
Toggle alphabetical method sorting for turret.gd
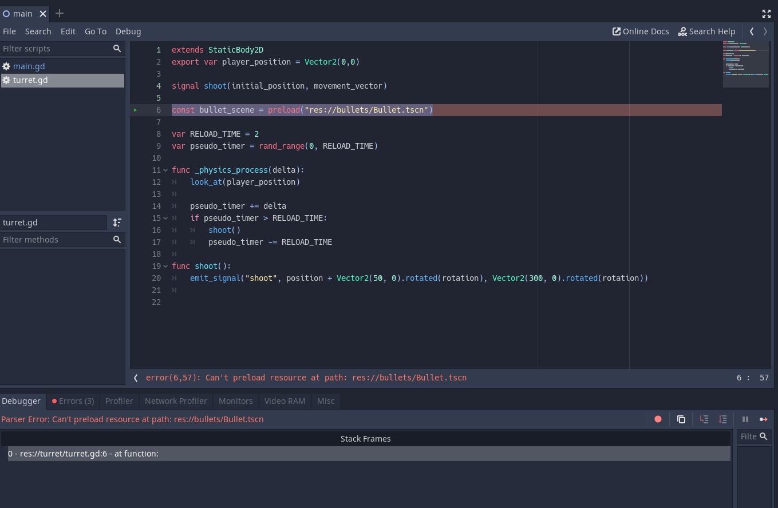click(117, 223)
